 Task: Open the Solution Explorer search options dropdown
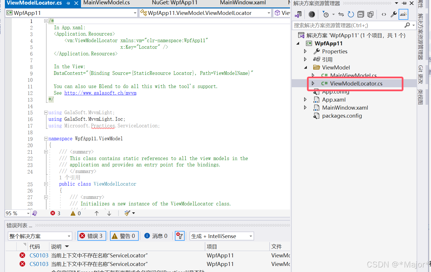pos(413,25)
